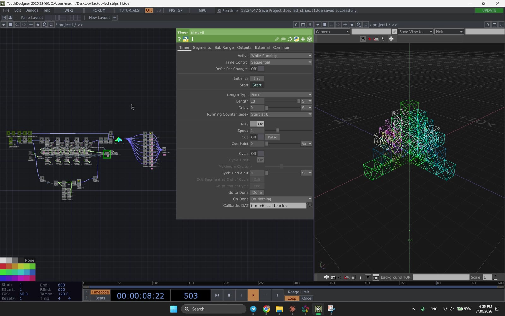Open Time Control Sequential dropdown

pos(281,62)
